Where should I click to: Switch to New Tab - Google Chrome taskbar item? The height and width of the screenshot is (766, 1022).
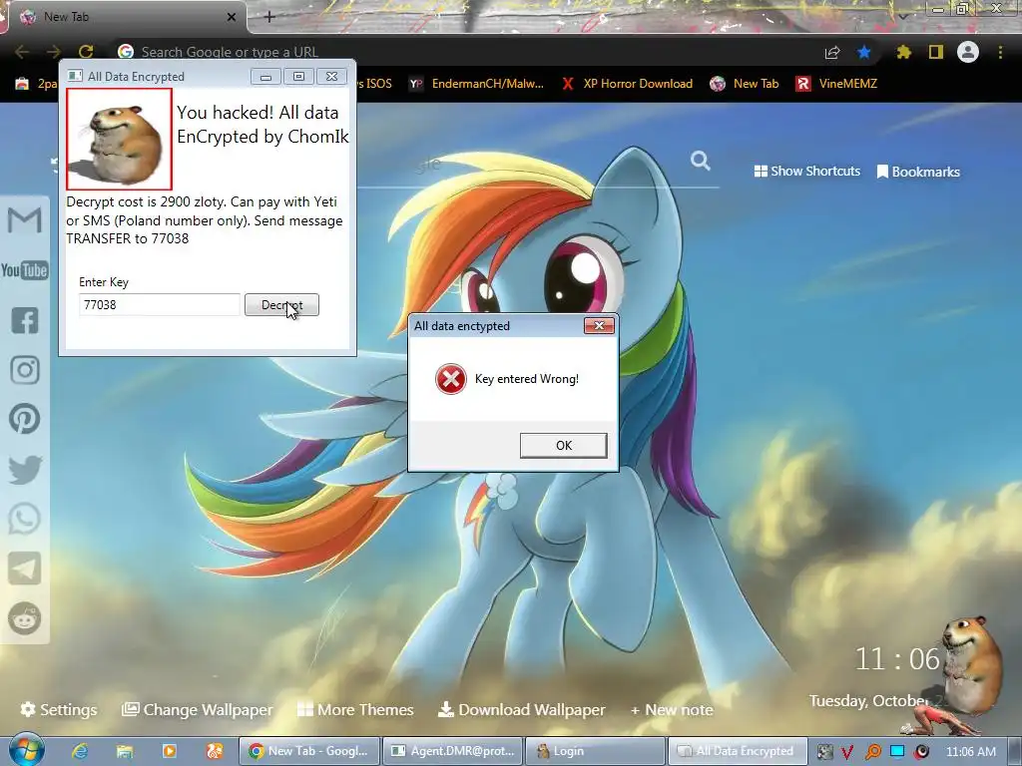309,751
